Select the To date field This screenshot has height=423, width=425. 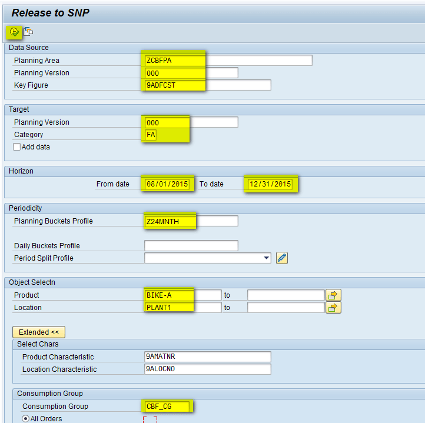click(x=270, y=184)
